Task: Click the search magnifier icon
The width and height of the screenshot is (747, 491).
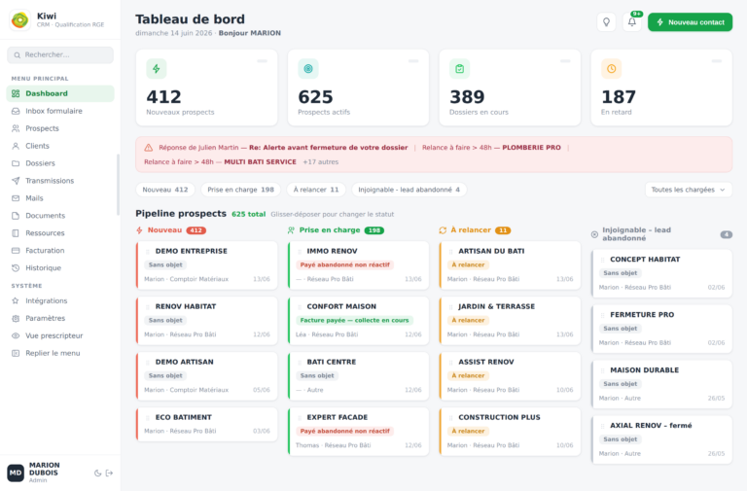Action: click(18, 55)
